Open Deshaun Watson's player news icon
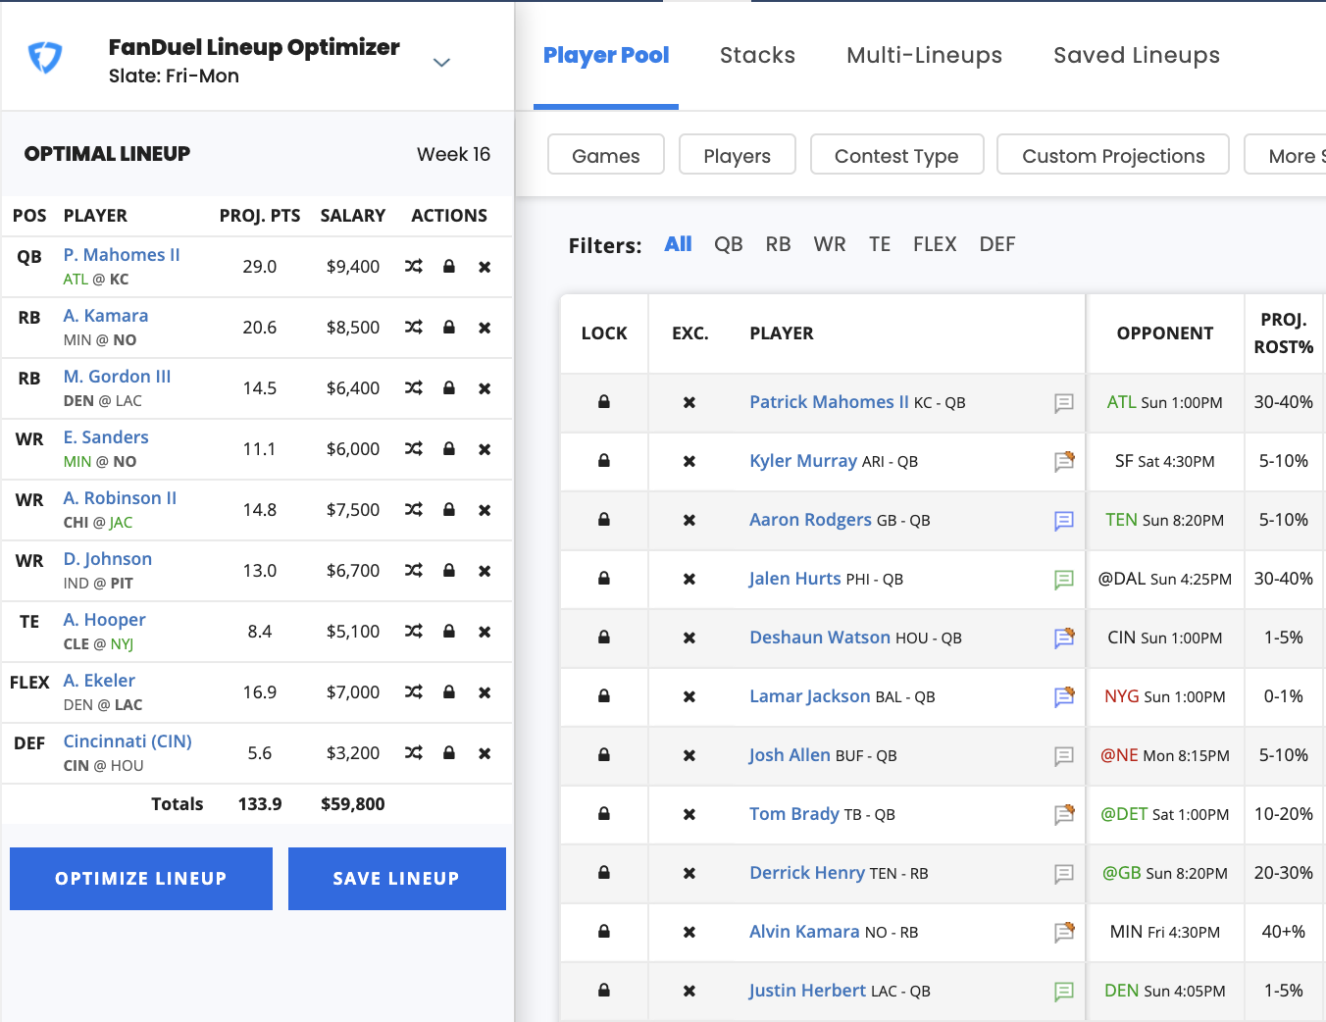1326x1022 pixels. click(1064, 638)
